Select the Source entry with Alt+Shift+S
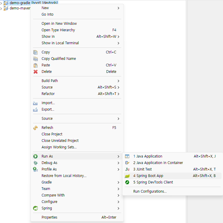The width and height of the screenshot is (223, 223). point(77,87)
